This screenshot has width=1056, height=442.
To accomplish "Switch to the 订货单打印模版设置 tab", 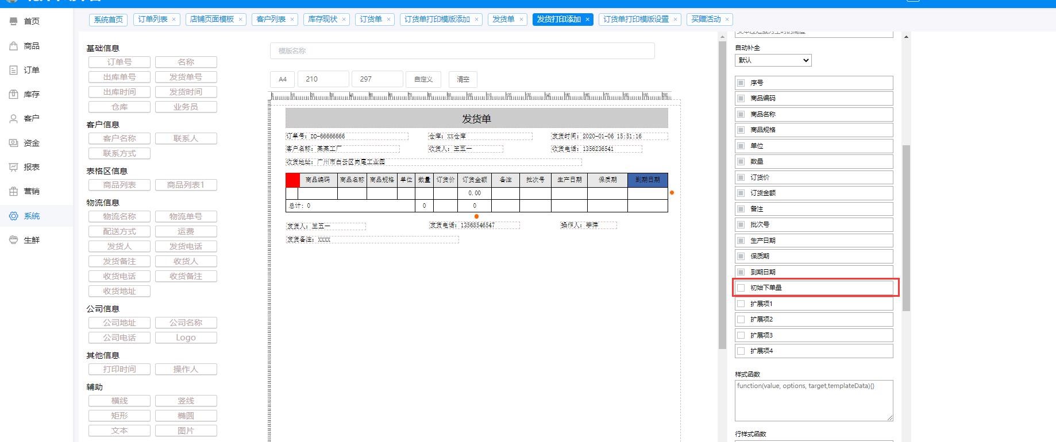I will point(635,20).
